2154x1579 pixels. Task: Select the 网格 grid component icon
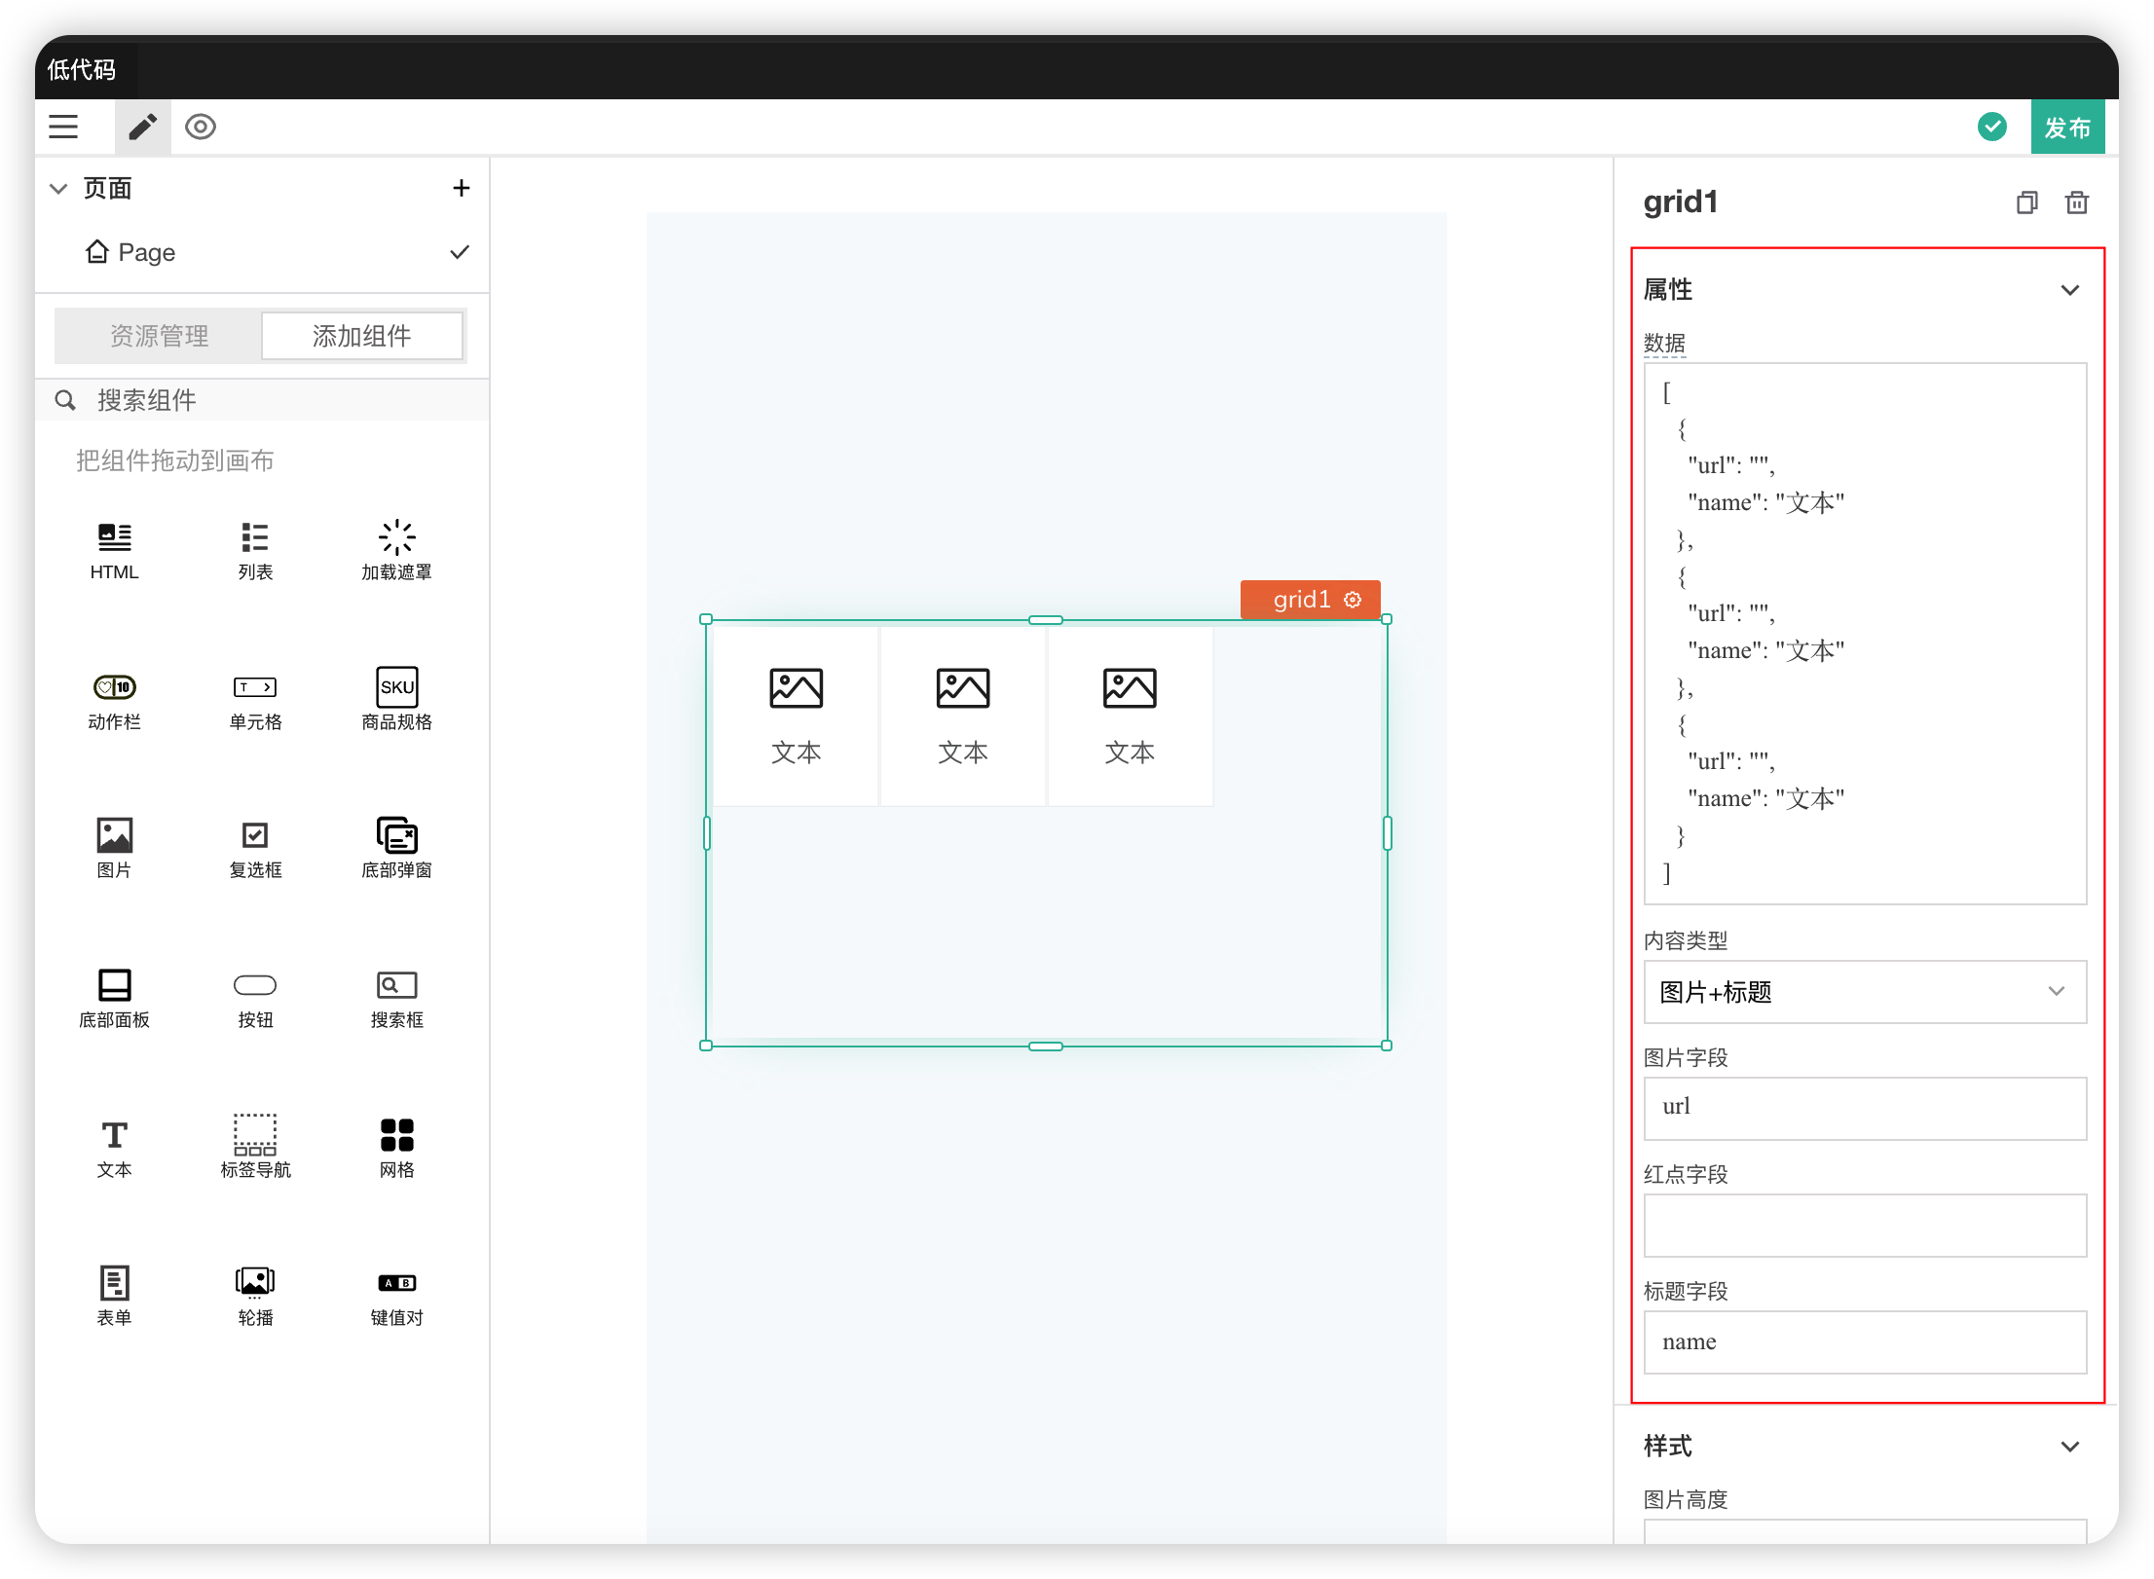pyautogui.click(x=396, y=1135)
